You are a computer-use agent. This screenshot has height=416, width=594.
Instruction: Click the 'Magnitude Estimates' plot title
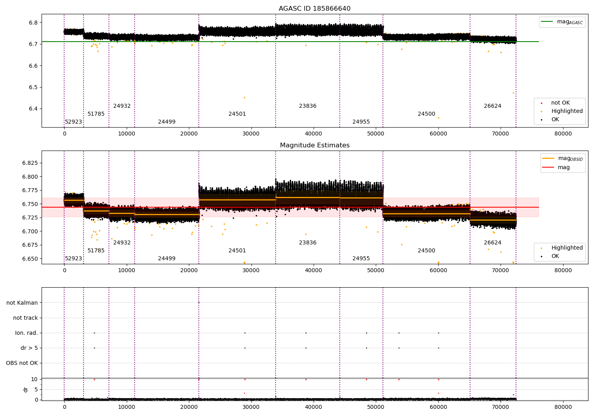click(x=314, y=145)
